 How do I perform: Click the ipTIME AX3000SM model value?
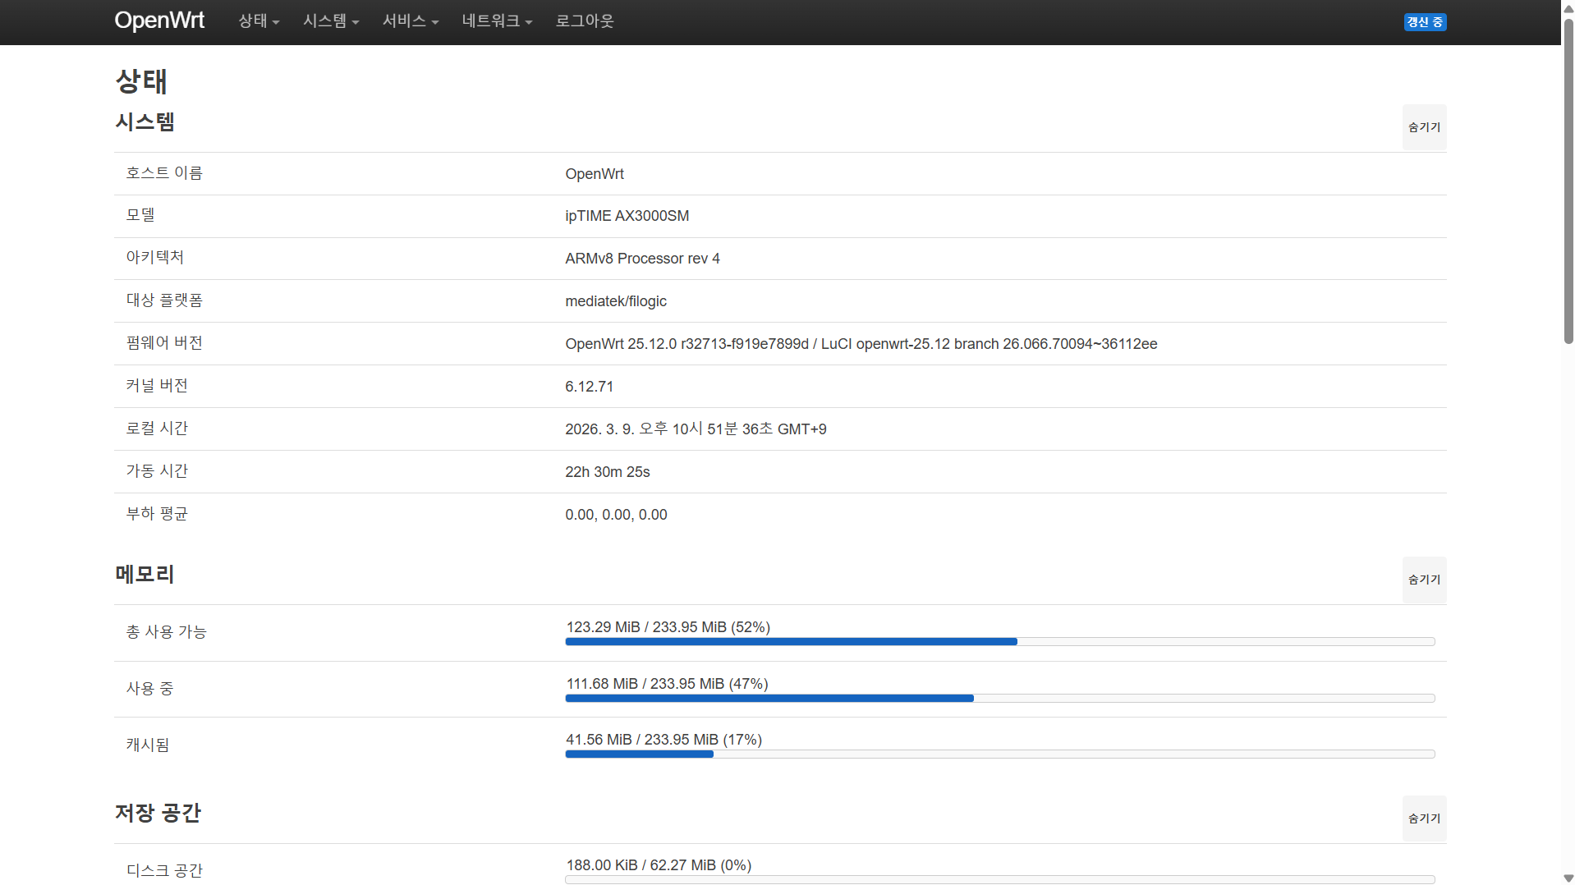[627, 216]
